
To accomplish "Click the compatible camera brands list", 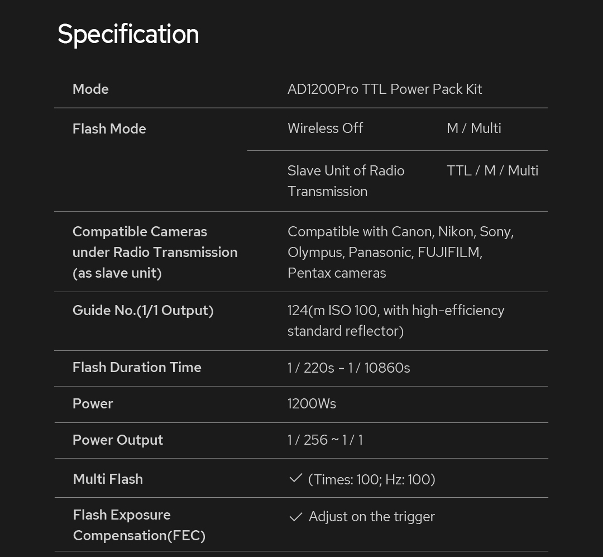I will click(400, 252).
